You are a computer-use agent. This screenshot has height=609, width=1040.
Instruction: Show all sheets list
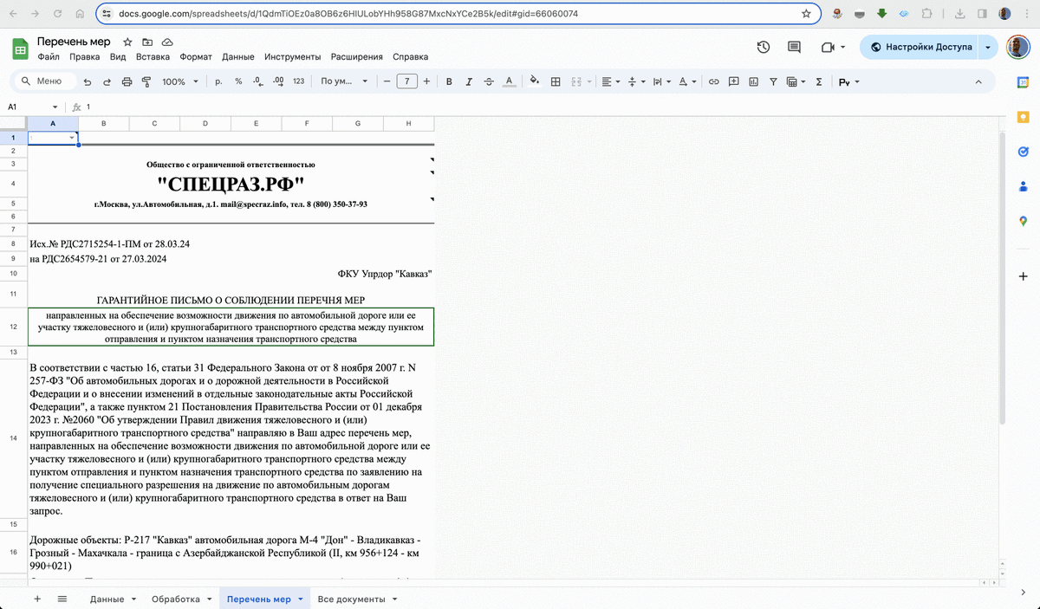(x=62, y=599)
